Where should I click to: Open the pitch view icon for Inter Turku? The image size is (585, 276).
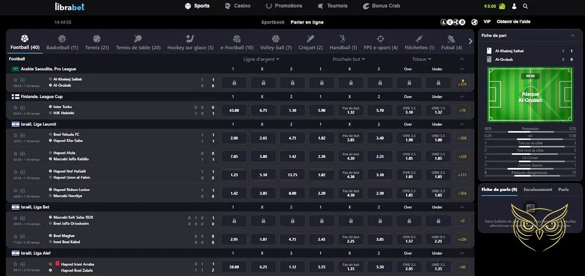pyautogui.click(x=22, y=107)
